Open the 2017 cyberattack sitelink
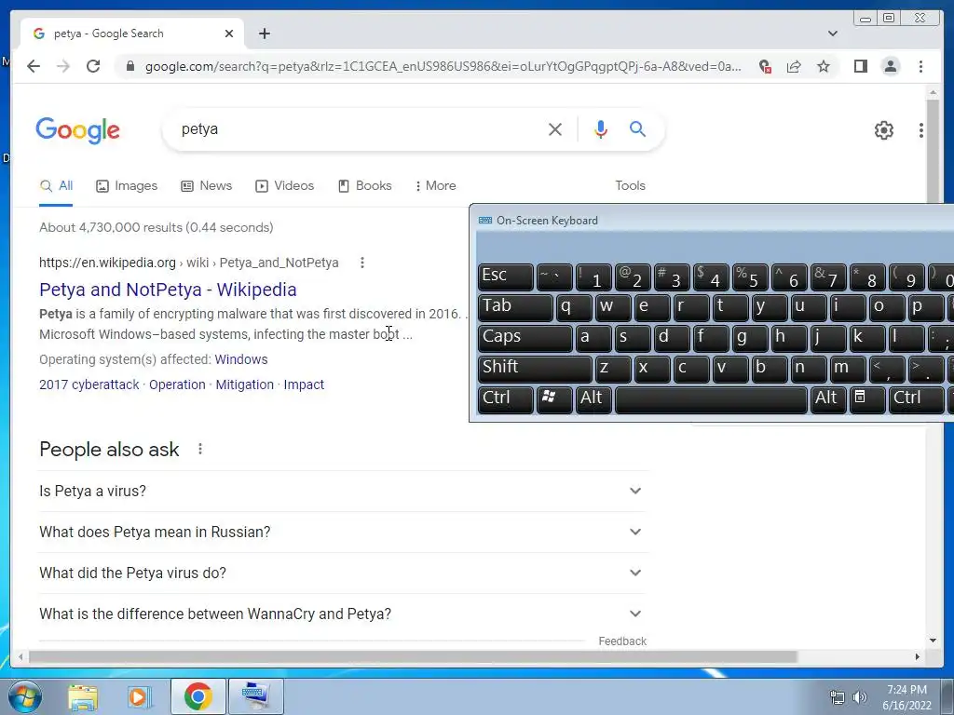 click(x=89, y=384)
